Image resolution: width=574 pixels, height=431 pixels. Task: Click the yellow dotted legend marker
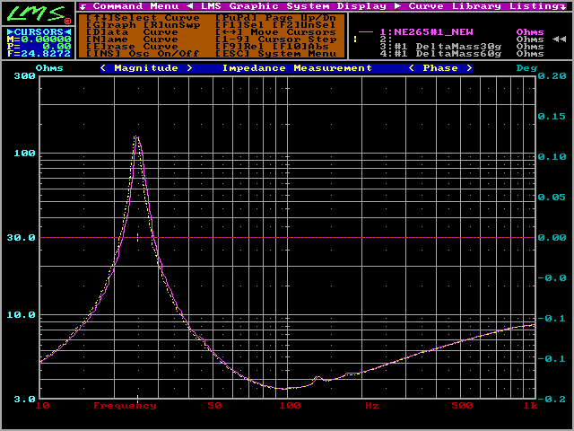pos(355,39)
